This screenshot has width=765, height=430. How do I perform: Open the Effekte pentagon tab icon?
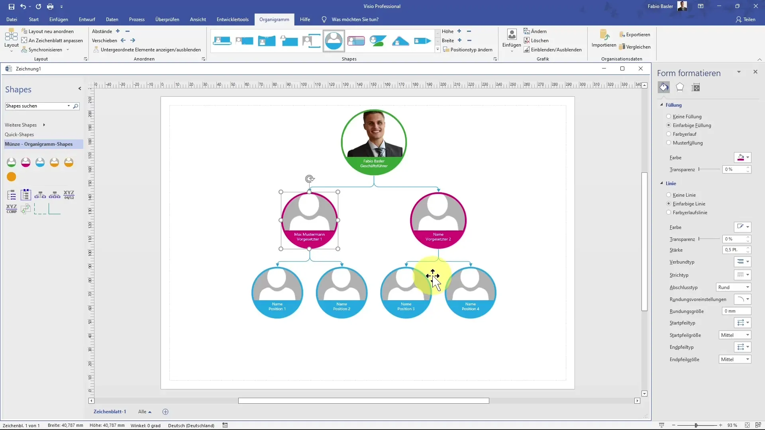[x=680, y=87]
